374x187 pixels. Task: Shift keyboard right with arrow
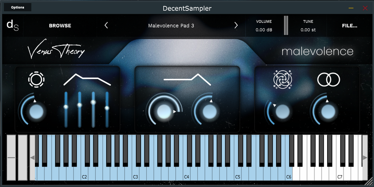pyautogui.click(x=365, y=158)
